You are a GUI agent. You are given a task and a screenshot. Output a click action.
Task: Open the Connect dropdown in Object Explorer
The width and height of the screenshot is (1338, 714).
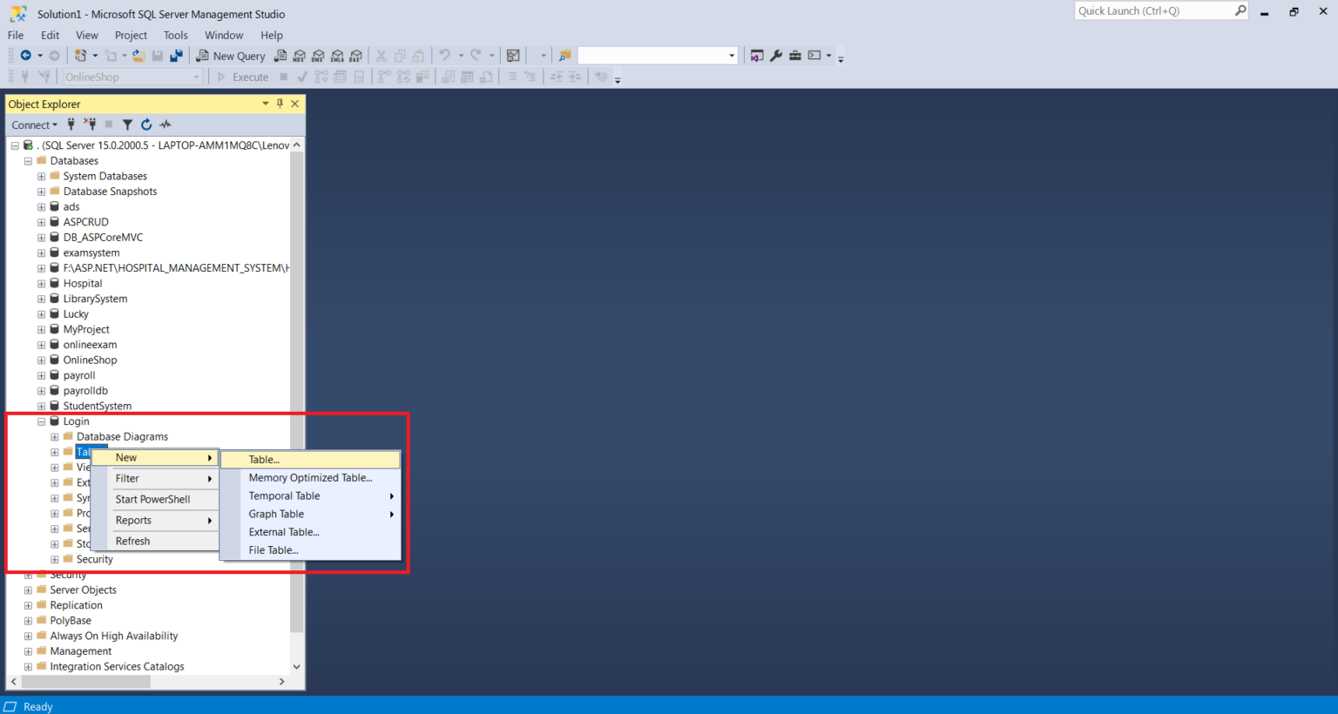coord(34,124)
